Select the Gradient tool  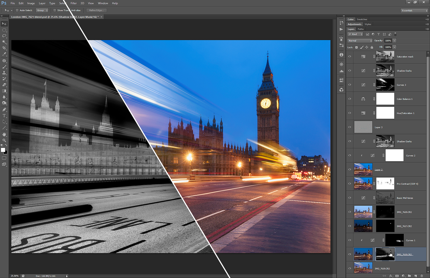[x=4, y=91]
